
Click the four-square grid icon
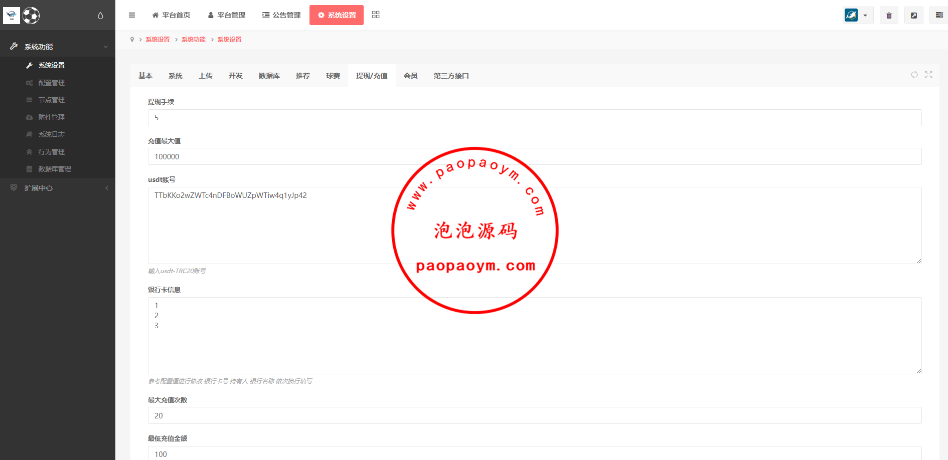coord(376,15)
